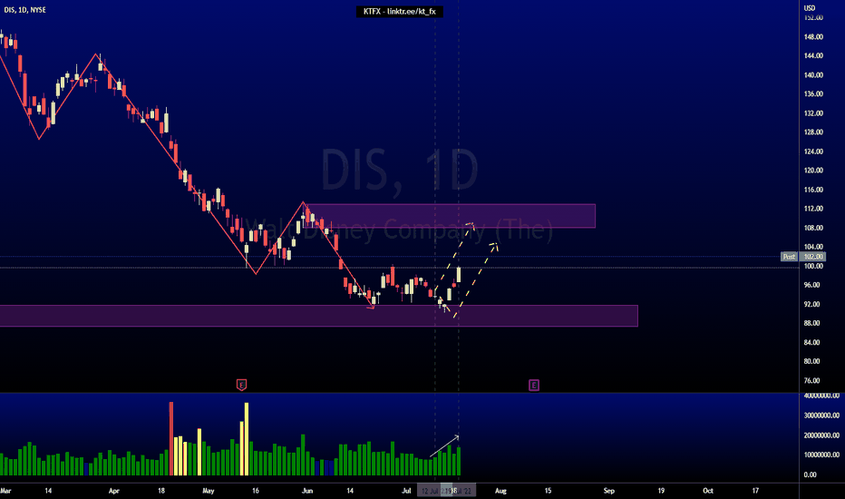Select the 136.00 price axis label
The width and height of the screenshot is (845, 499).
[813, 93]
